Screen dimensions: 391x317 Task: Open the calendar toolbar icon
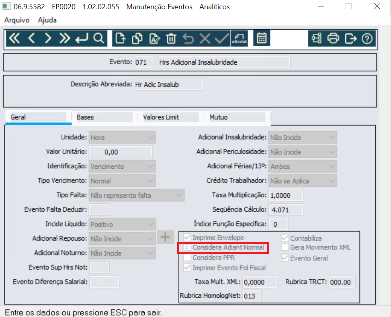tap(262, 38)
